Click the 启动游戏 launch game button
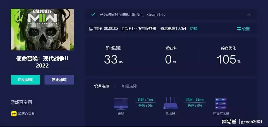Screen dimensions: 268x127 coord(25,80)
